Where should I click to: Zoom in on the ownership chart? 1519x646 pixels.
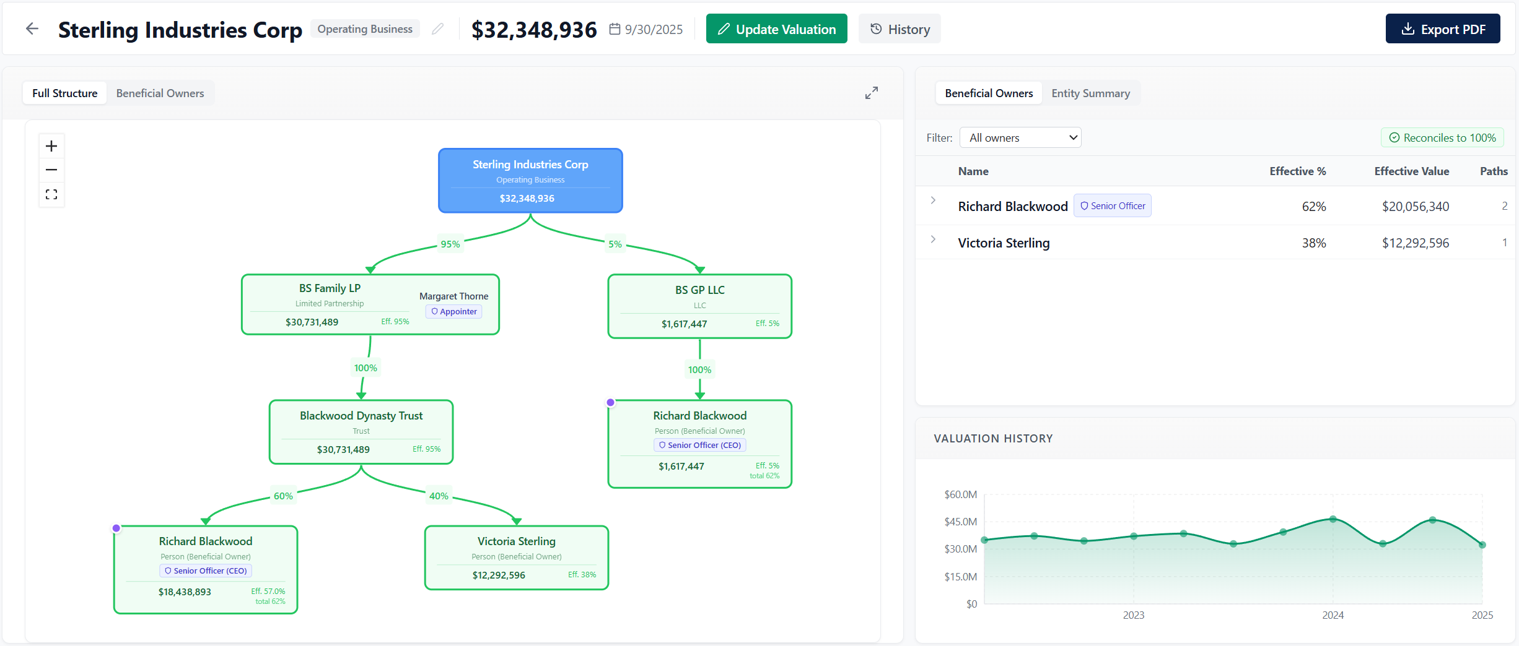click(51, 146)
